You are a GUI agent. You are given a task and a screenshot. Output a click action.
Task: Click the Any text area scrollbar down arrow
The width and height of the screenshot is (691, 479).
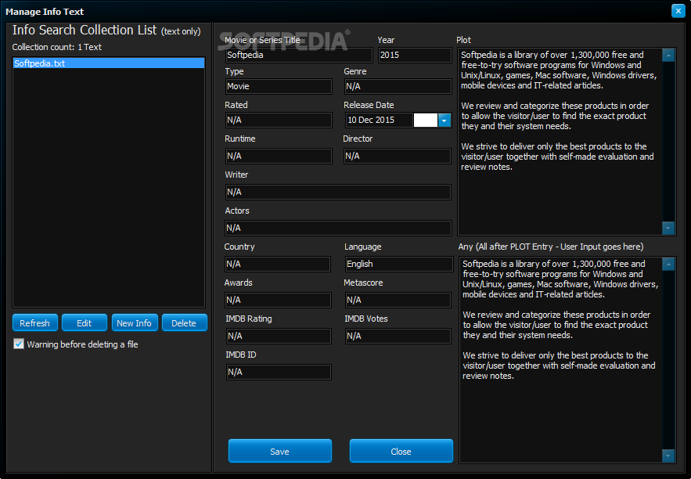(668, 456)
